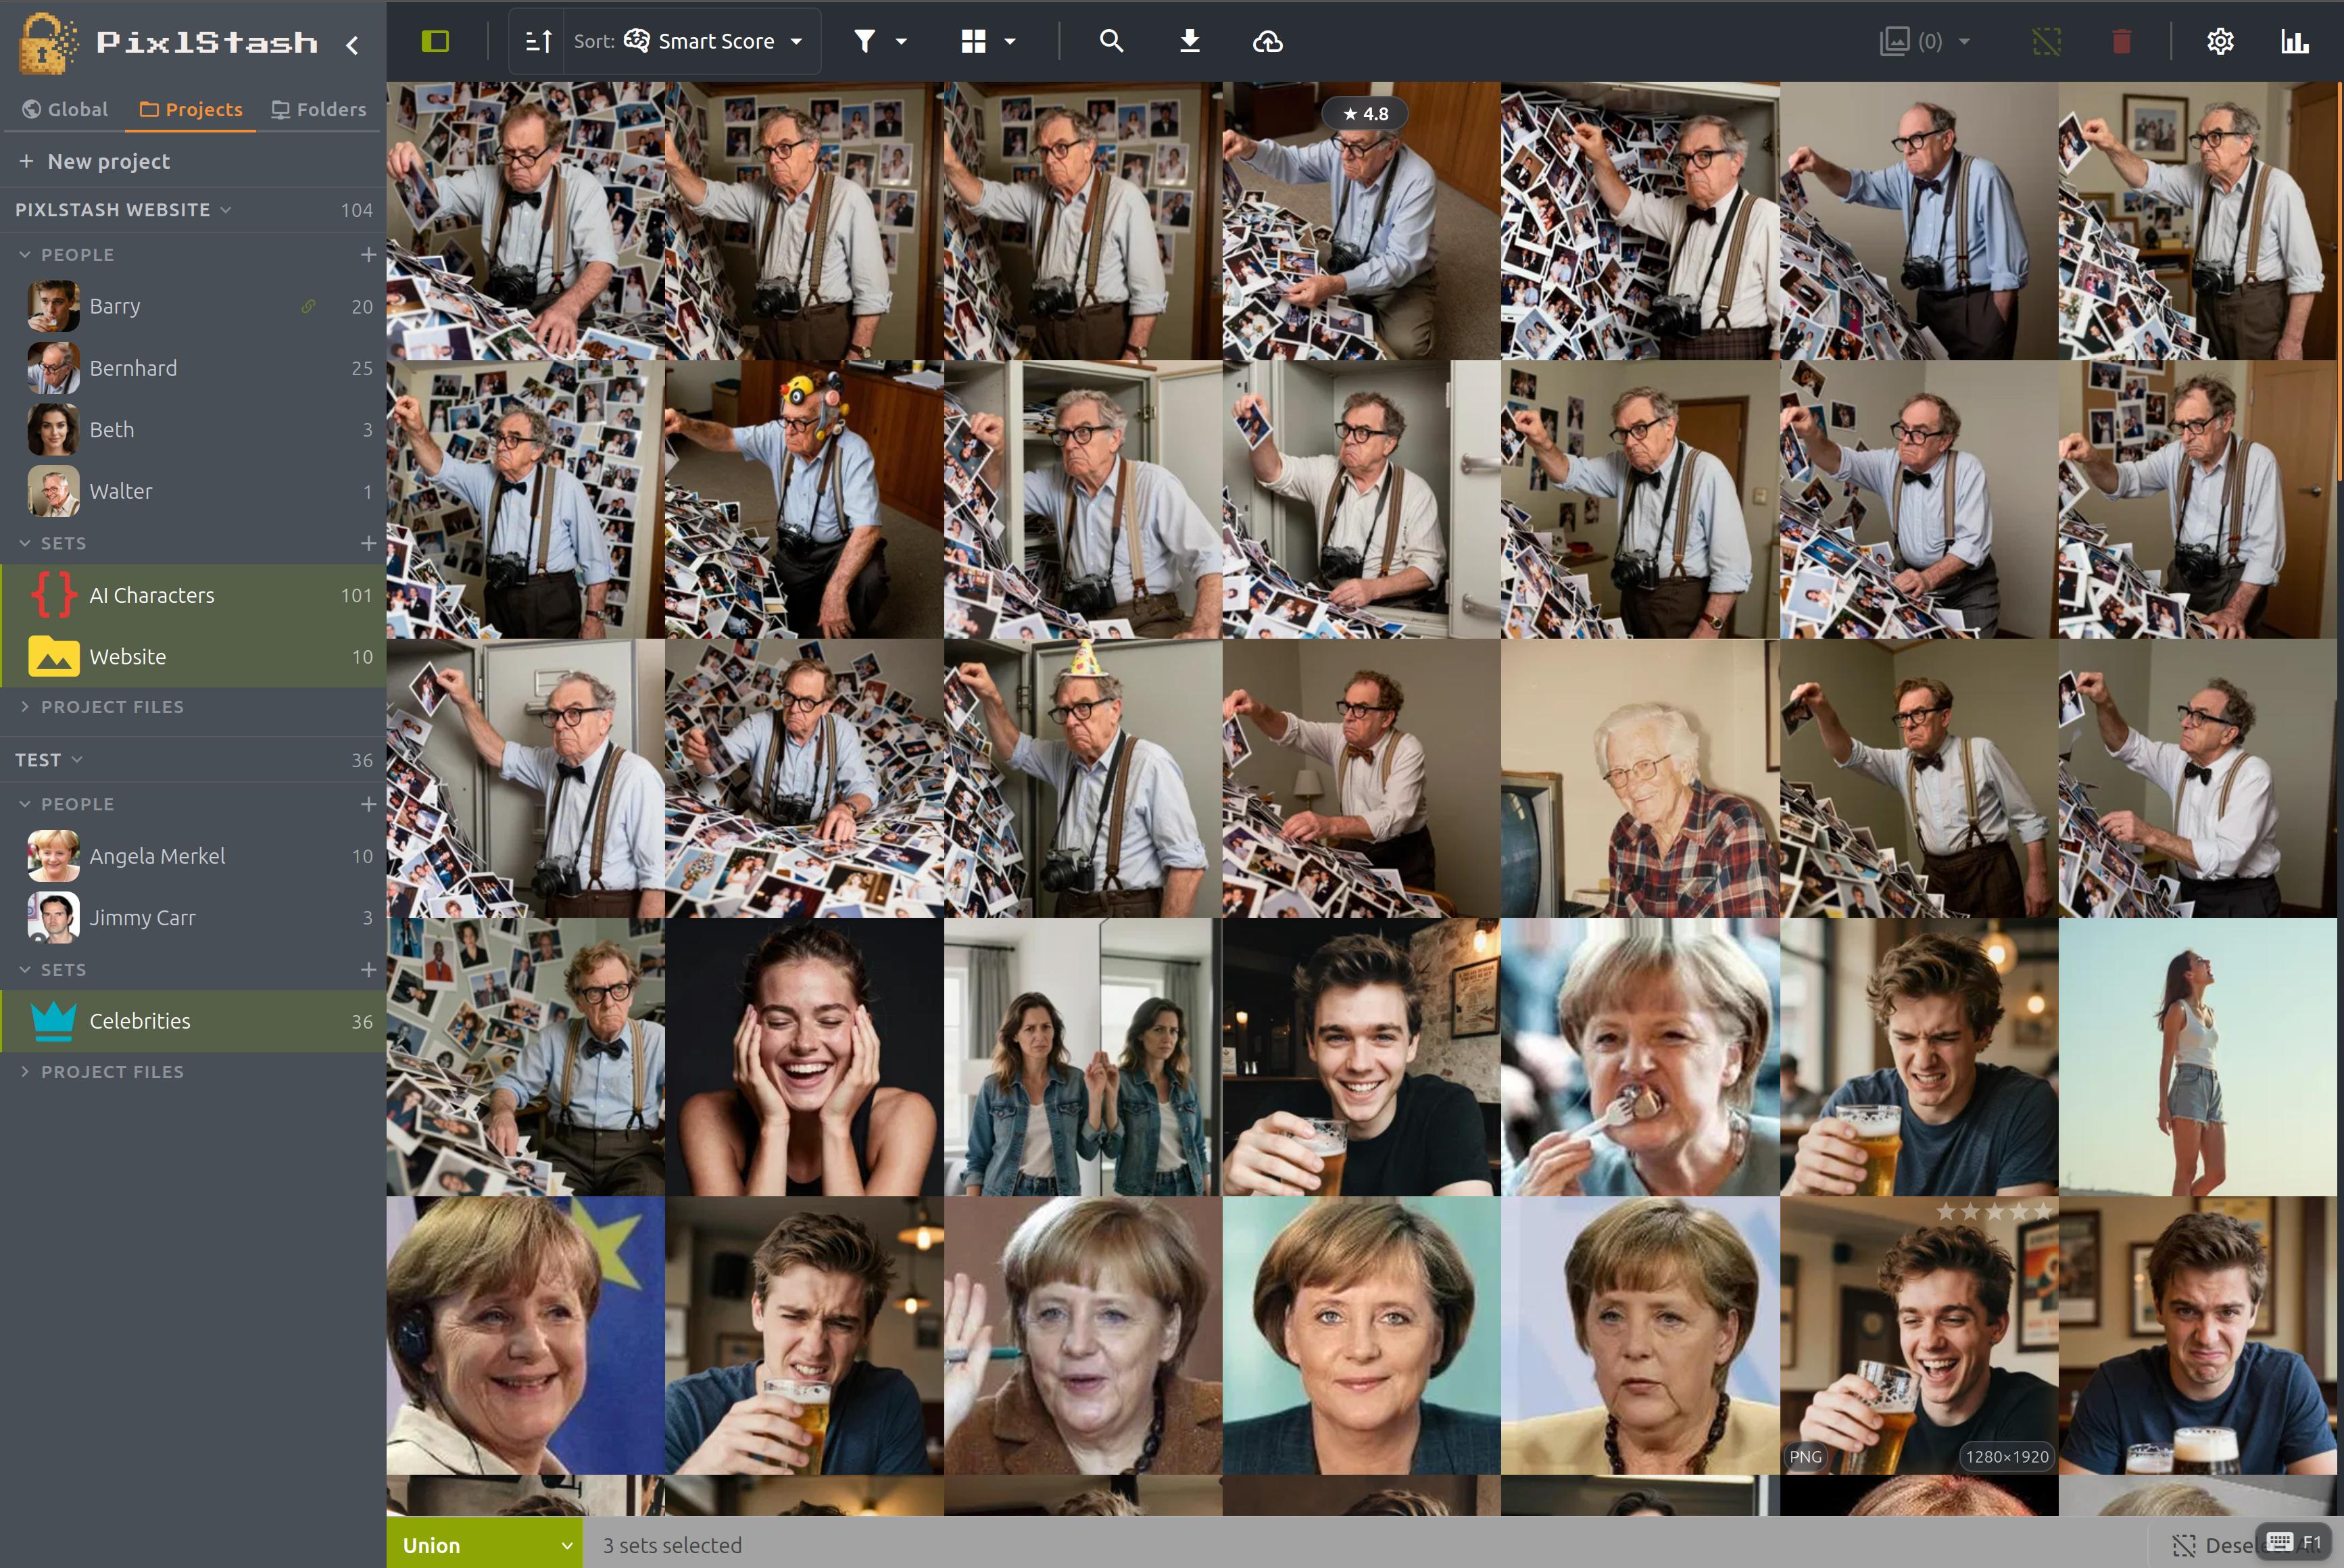The width and height of the screenshot is (2344, 1568).
Task: Click the Website yellow folder icon
Action: (x=53, y=657)
